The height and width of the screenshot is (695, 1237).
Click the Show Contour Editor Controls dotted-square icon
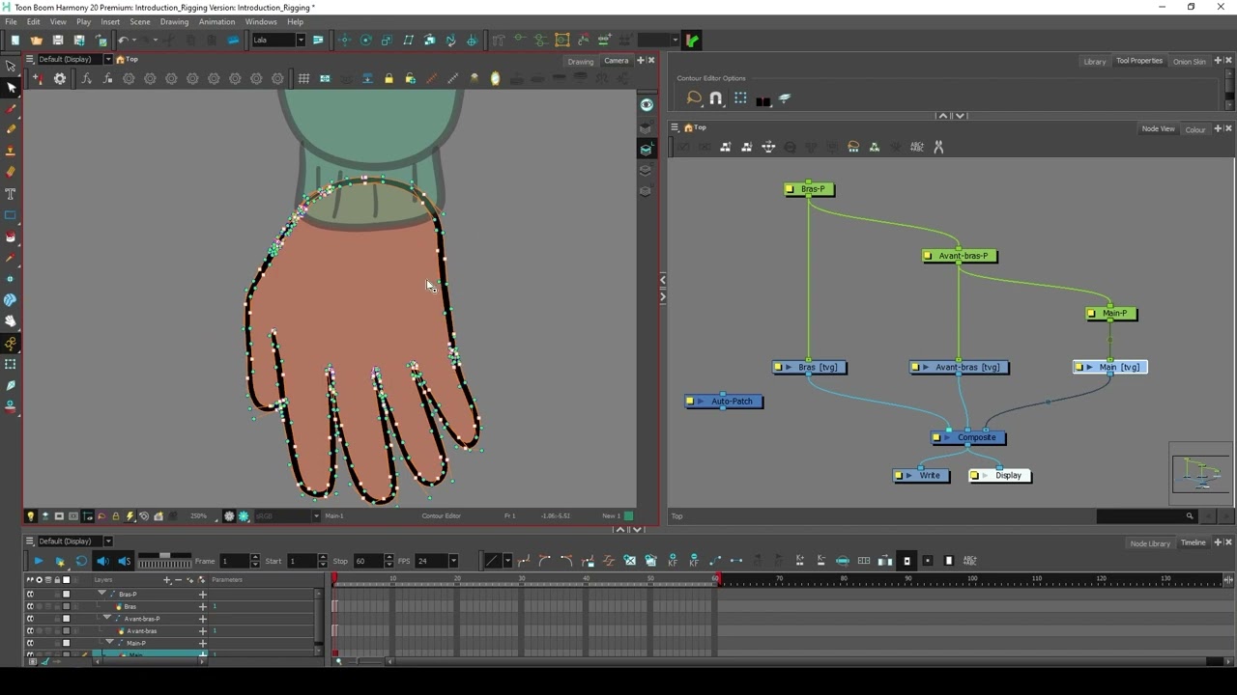(740, 98)
